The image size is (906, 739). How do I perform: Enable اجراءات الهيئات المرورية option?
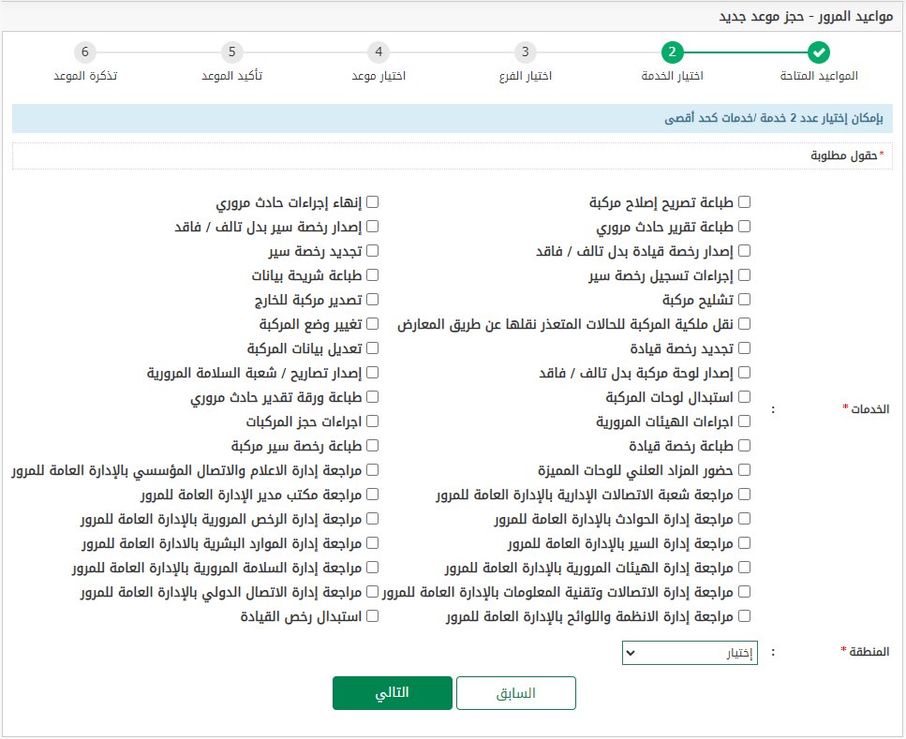pyautogui.click(x=744, y=421)
